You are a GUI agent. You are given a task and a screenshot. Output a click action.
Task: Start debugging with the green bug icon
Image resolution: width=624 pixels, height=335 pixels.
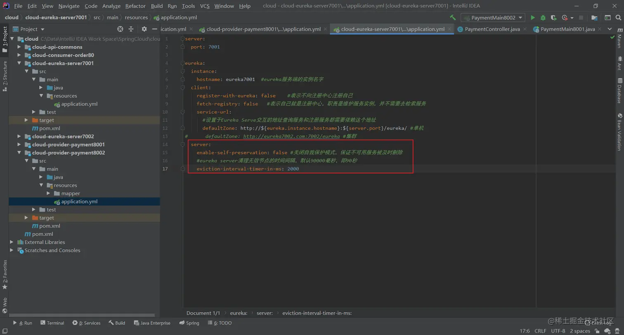click(543, 18)
